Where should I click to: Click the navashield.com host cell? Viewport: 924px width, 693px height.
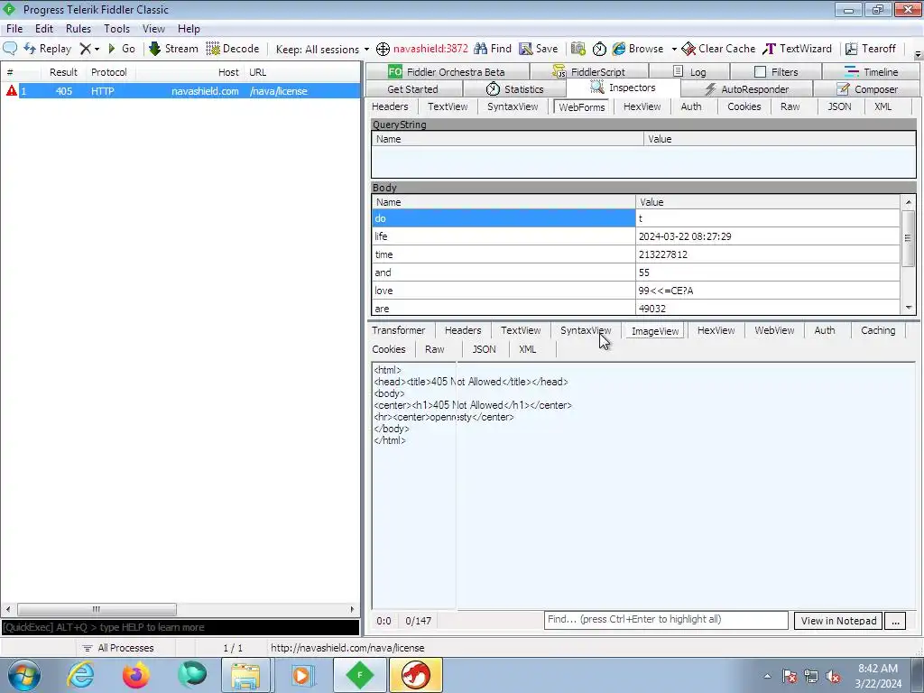point(205,91)
